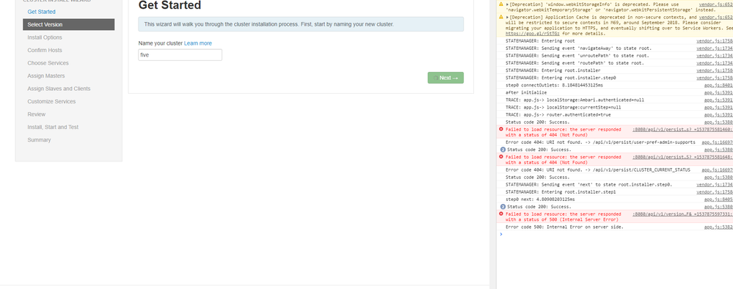733x289 pixels.
Task: Open version URL link of 500 error
Action: [x=682, y=213]
